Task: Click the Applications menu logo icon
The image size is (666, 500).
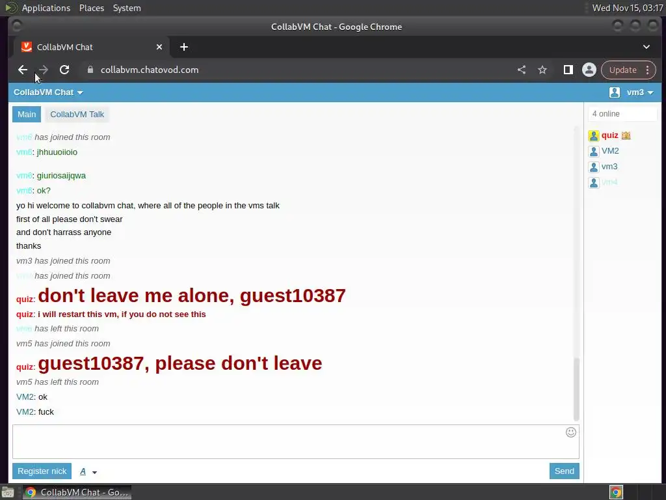Action: click(x=10, y=8)
